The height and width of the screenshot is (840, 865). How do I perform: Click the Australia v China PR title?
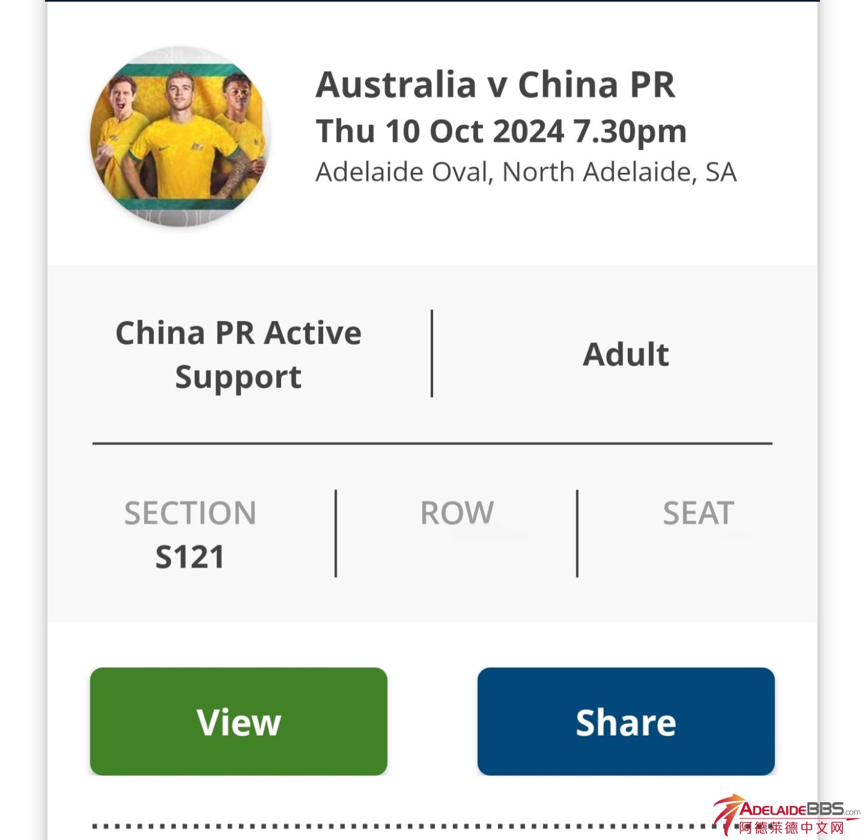[495, 85]
